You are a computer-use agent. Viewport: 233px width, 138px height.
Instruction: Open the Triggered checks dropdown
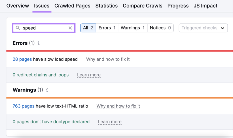click(203, 28)
